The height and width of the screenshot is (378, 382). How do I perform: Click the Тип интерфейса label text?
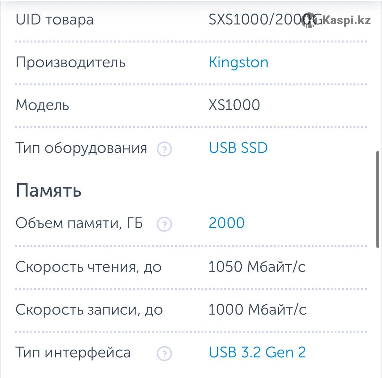[x=73, y=353]
